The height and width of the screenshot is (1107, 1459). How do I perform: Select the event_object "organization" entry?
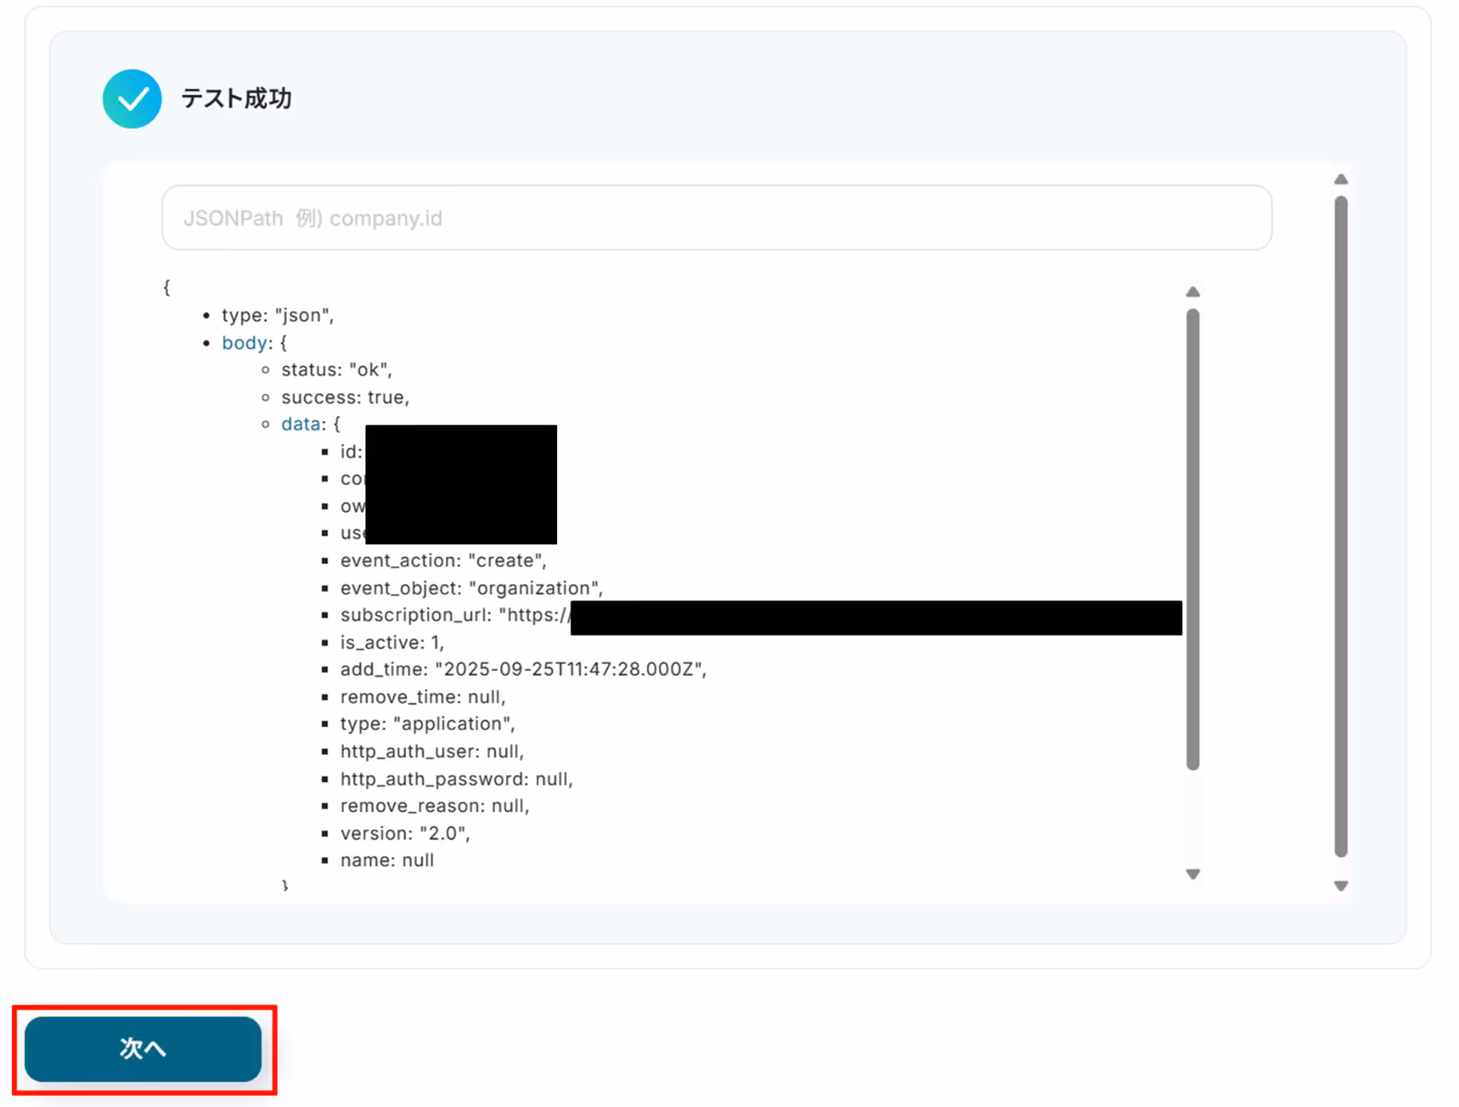pyautogui.click(x=471, y=588)
